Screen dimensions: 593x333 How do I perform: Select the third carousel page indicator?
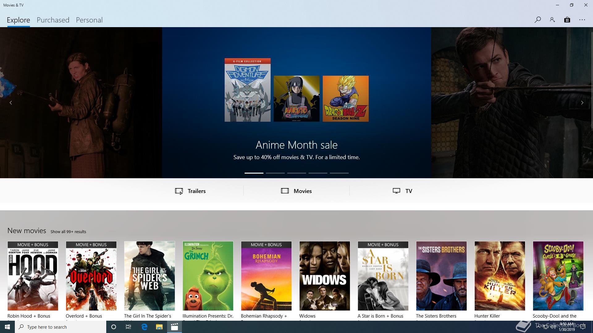tap(296, 173)
